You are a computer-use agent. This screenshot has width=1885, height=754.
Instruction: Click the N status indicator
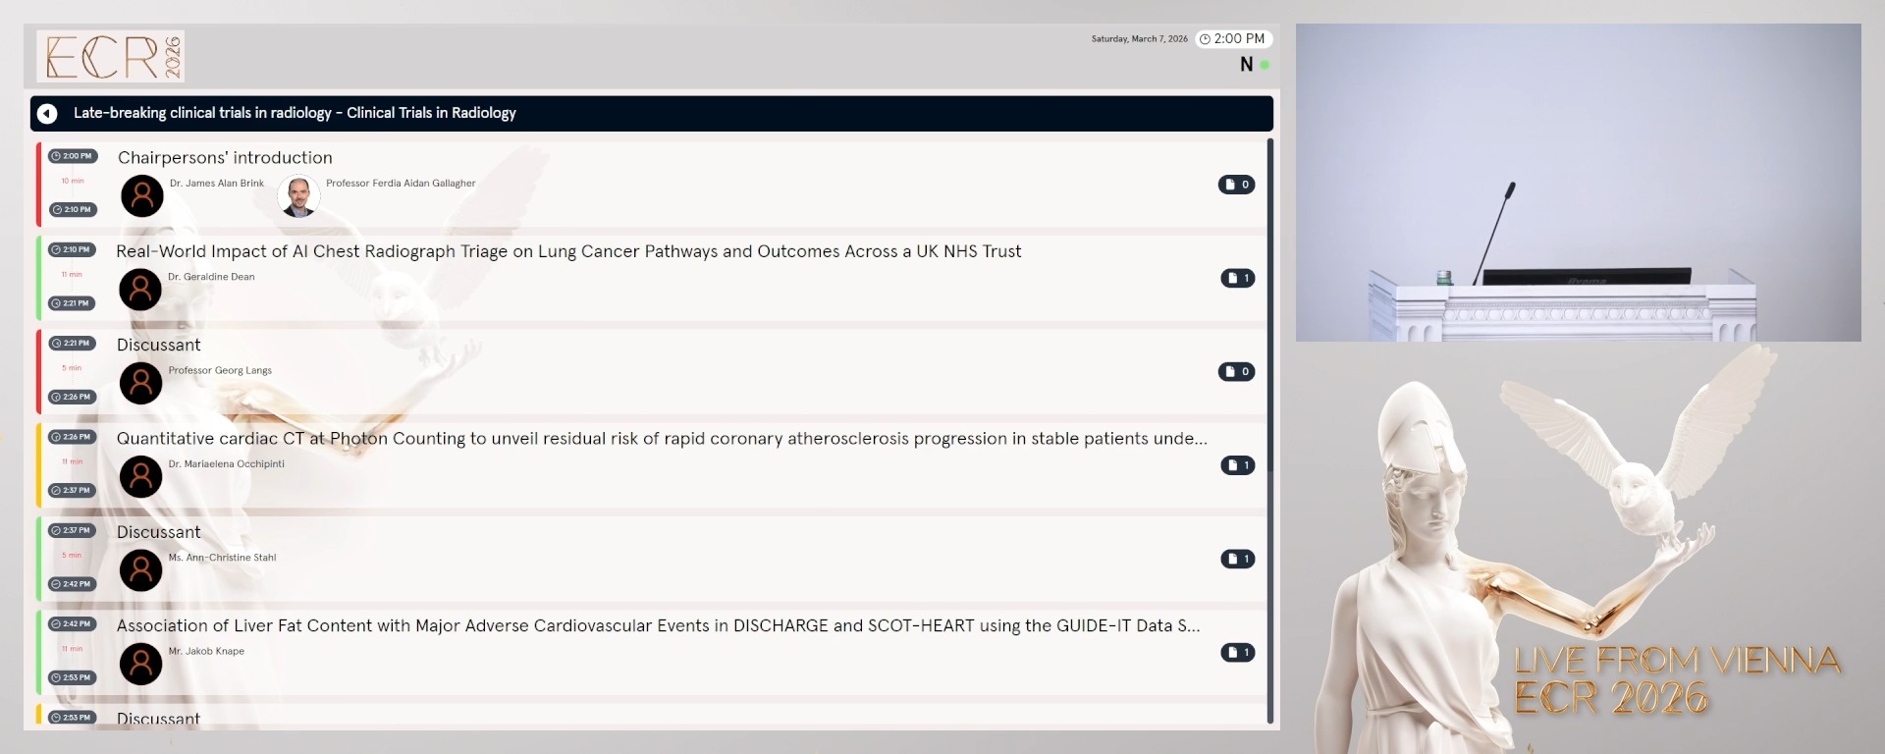tap(1246, 65)
